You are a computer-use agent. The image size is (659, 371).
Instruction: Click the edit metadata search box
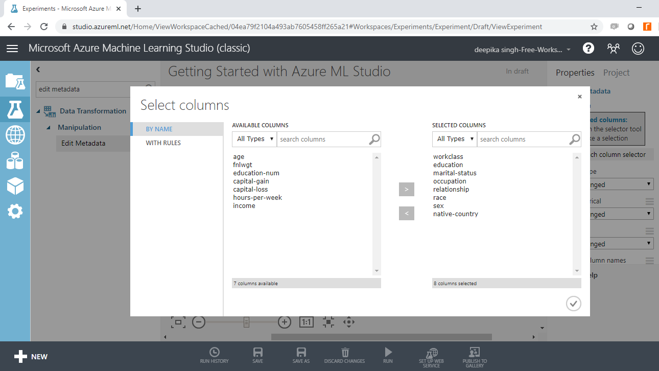[84, 89]
